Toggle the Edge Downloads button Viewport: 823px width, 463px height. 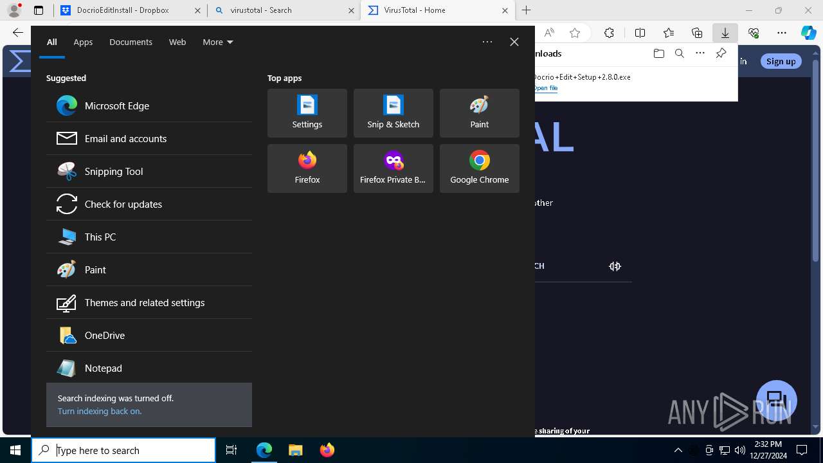pos(725,33)
